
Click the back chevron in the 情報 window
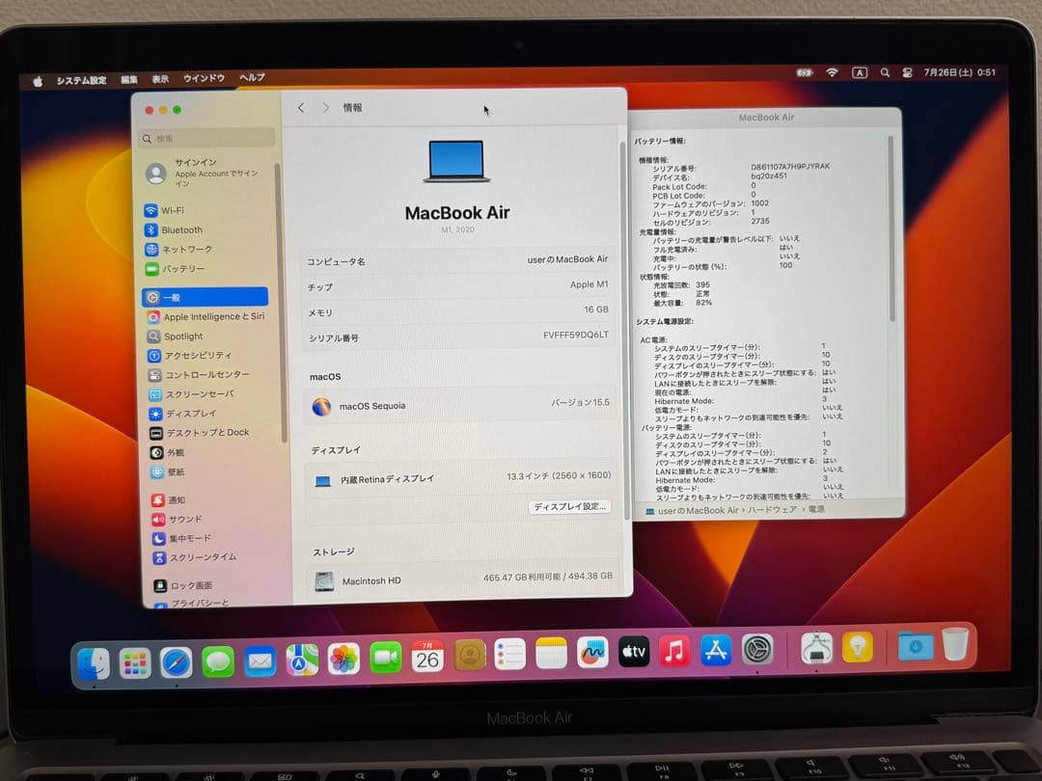pos(300,108)
